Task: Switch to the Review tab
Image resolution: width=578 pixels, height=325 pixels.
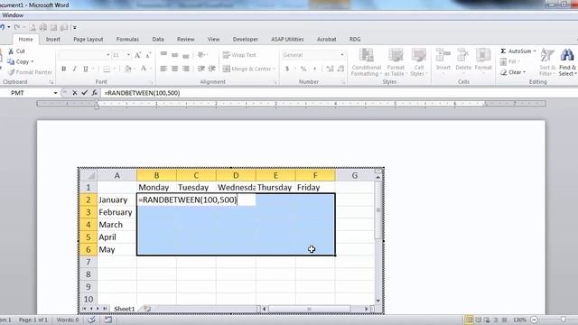Action: coord(185,39)
